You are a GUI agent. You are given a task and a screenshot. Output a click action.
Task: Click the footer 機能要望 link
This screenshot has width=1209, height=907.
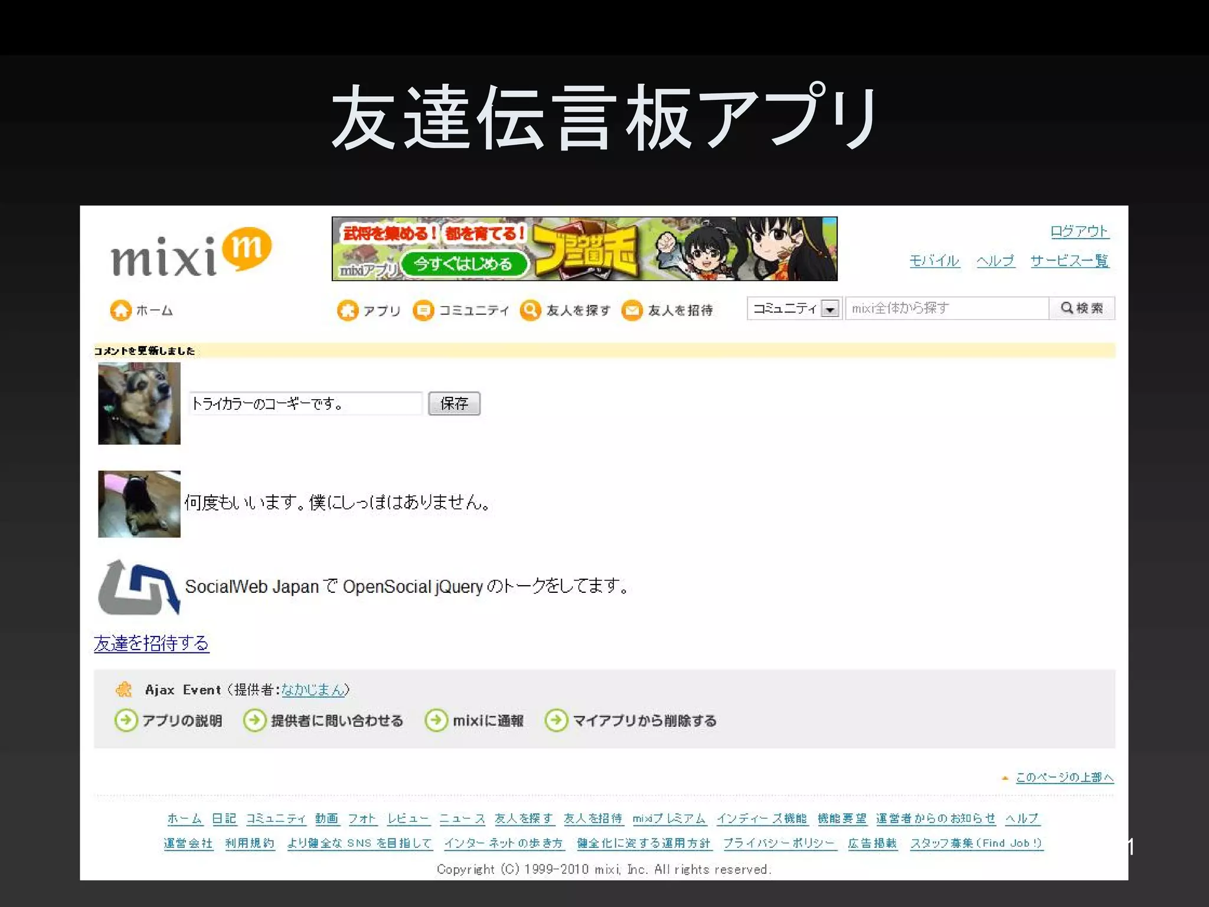[842, 818]
